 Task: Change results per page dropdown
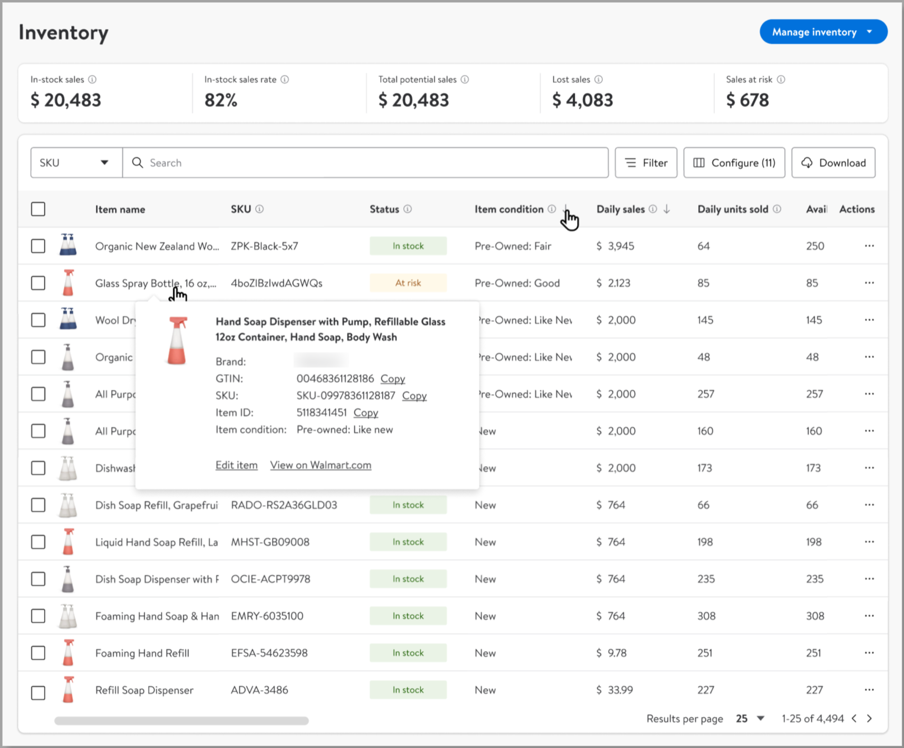tap(750, 718)
